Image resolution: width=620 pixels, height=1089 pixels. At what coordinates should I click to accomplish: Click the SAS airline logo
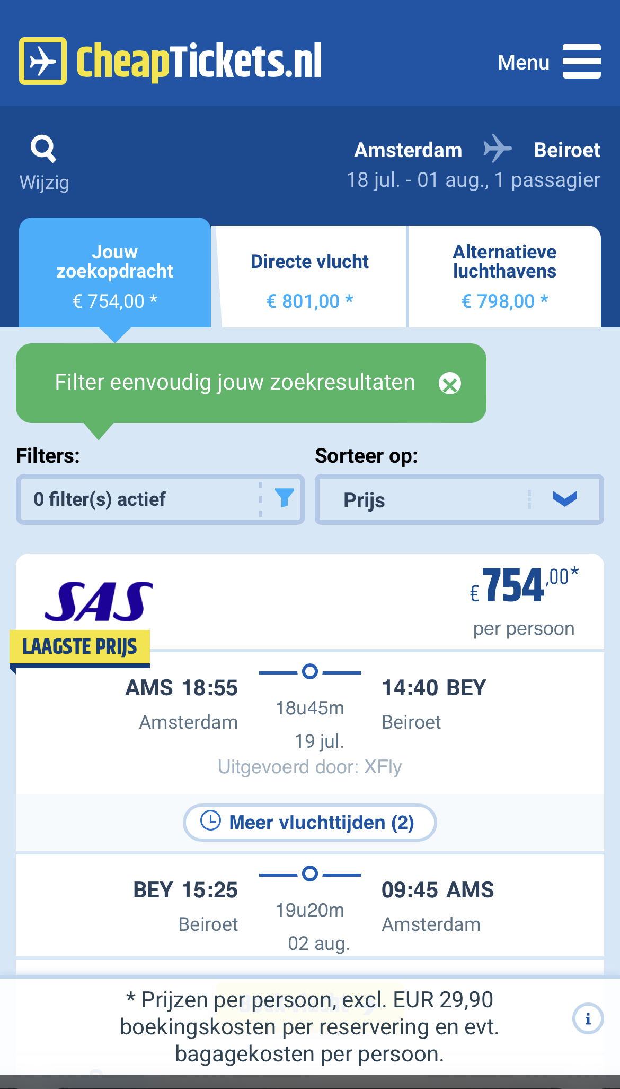[99, 602]
